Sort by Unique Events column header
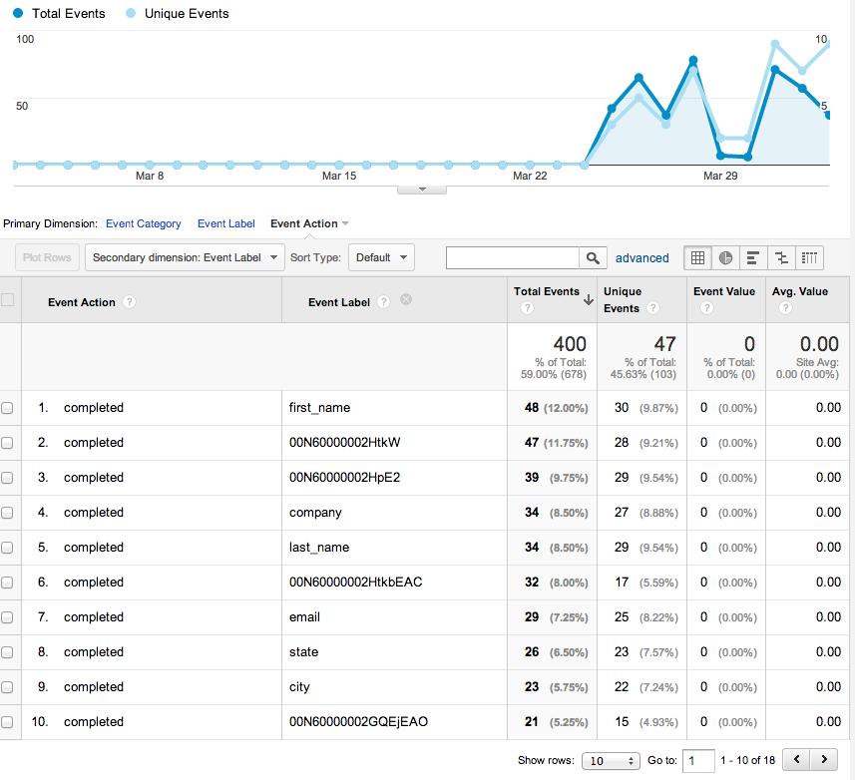The width and height of the screenshot is (855, 780). (x=623, y=300)
